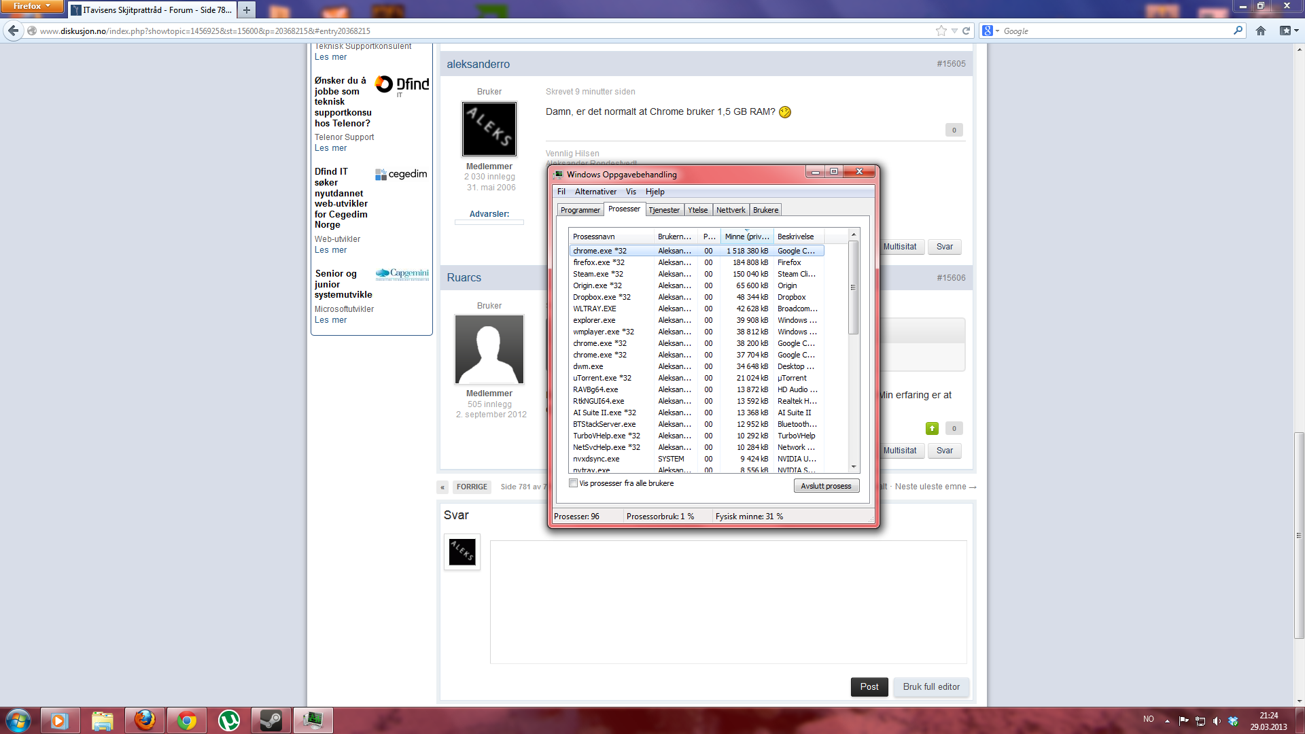This screenshot has height=734, width=1305.
Task: Click the network tray icon
Action: 1200,720
